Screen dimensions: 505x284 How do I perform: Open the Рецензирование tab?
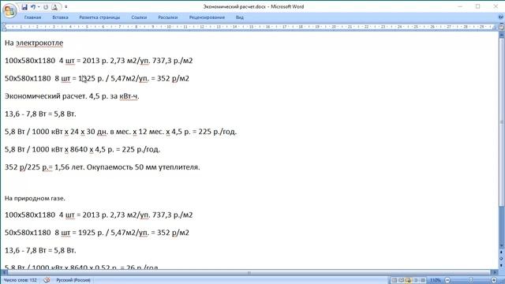tap(207, 17)
